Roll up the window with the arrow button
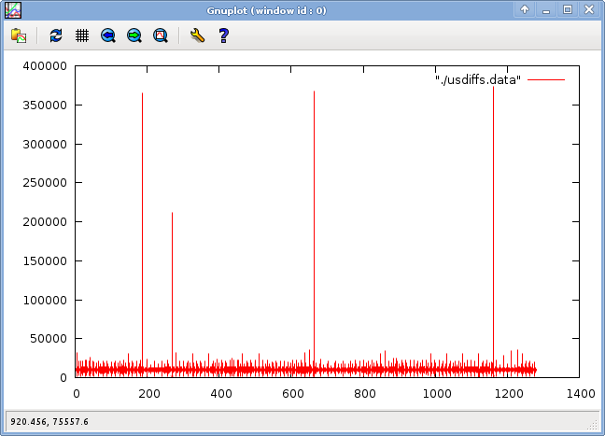605x436 pixels. 526,9
